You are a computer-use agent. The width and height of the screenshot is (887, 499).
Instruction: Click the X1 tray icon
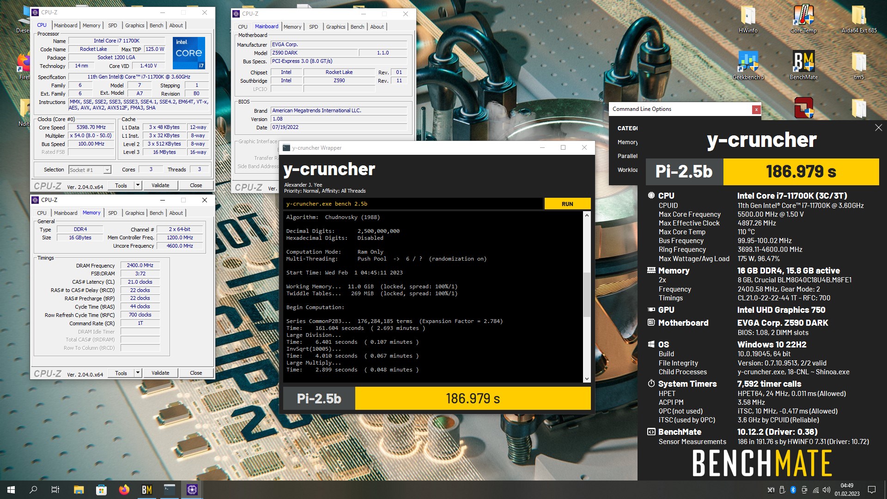click(x=771, y=490)
